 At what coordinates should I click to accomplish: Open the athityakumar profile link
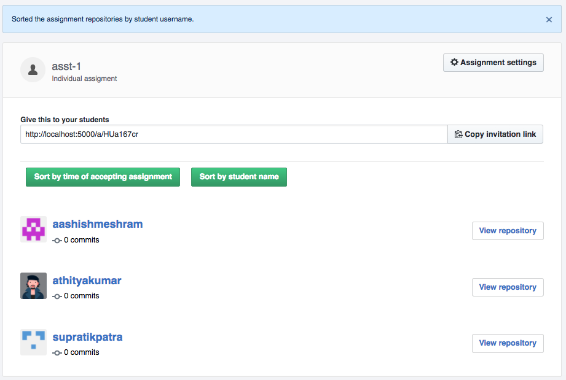[87, 281]
